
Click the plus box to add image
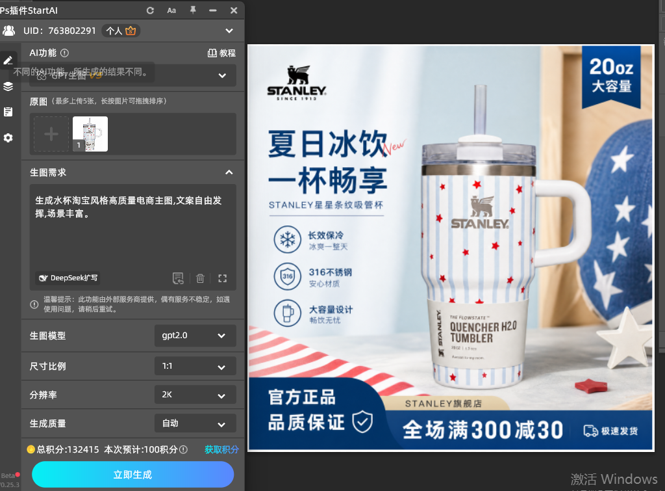click(x=51, y=134)
